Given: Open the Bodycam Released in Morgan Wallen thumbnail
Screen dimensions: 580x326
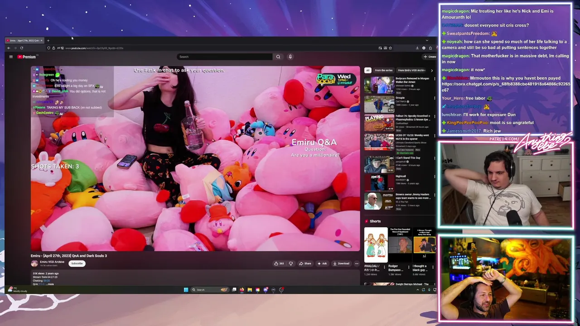Looking at the screenshot, I should 379,85.
